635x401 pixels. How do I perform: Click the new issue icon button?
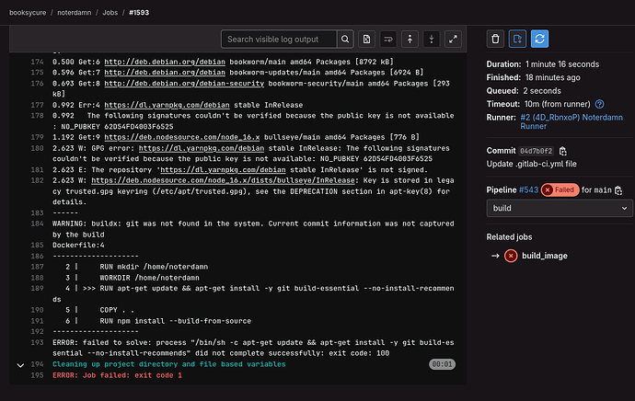tap(518, 39)
